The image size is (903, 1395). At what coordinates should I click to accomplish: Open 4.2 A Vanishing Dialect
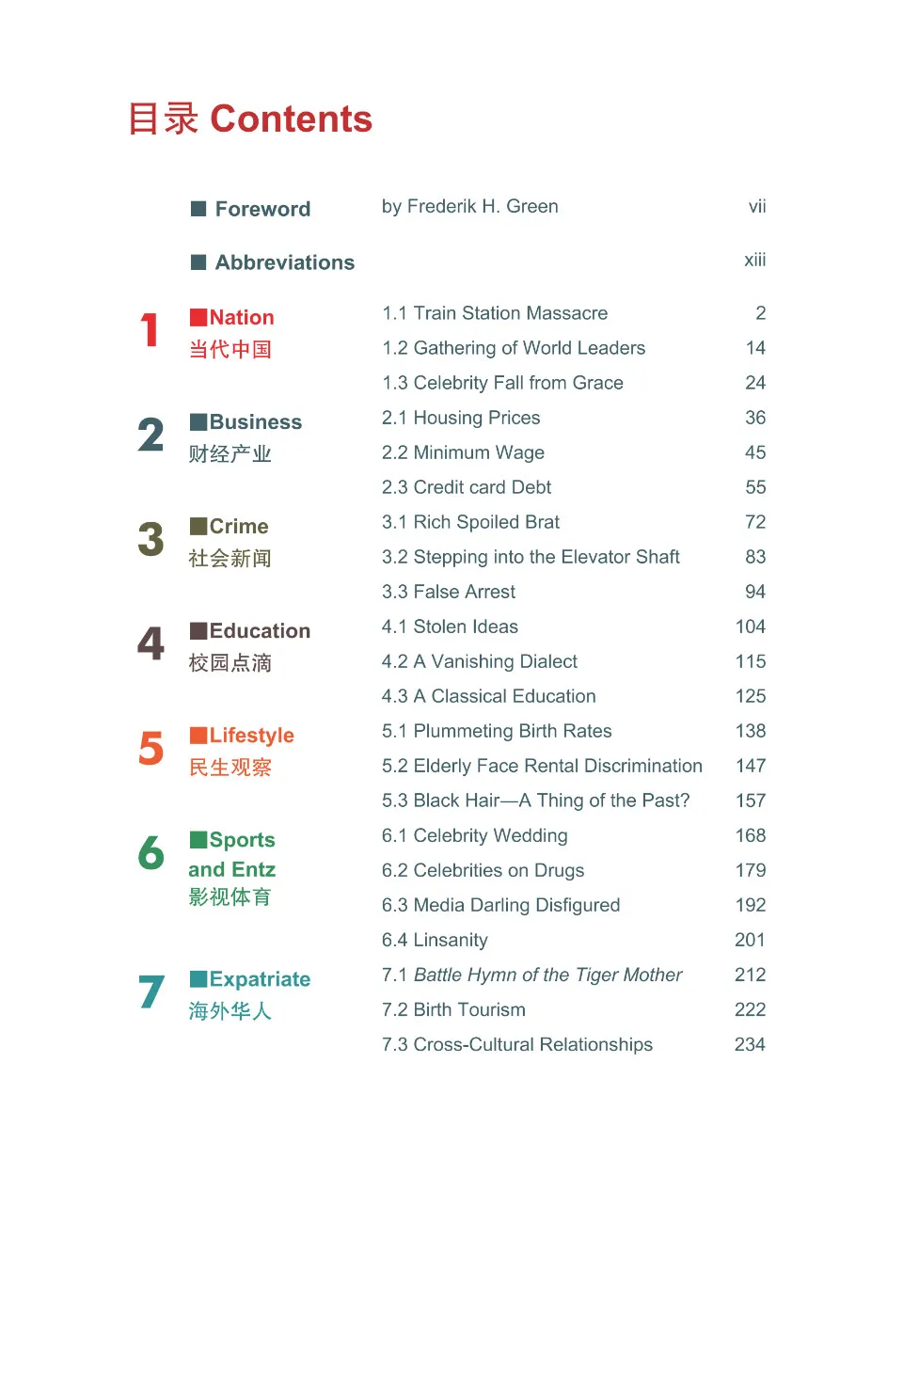click(480, 661)
